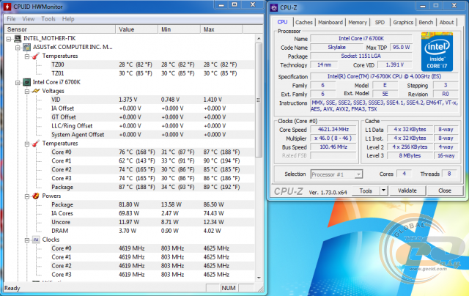The width and height of the screenshot is (469, 296).
Task: Select the TZ00 temperature row
Action: pyautogui.click(x=152, y=64)
